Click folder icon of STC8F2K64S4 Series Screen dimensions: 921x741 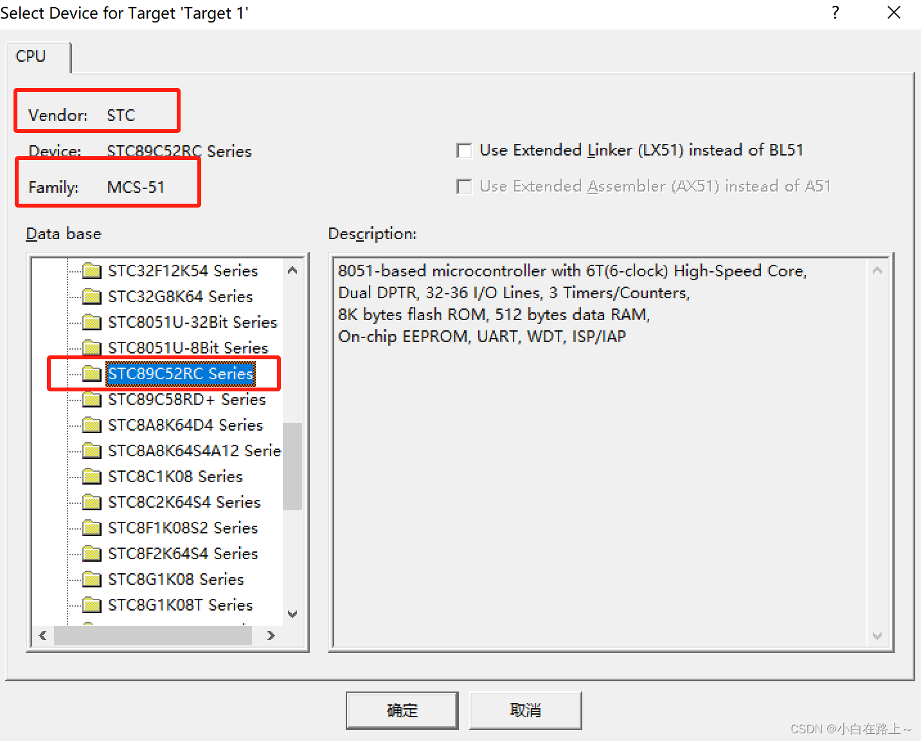(x=92, y=553)
